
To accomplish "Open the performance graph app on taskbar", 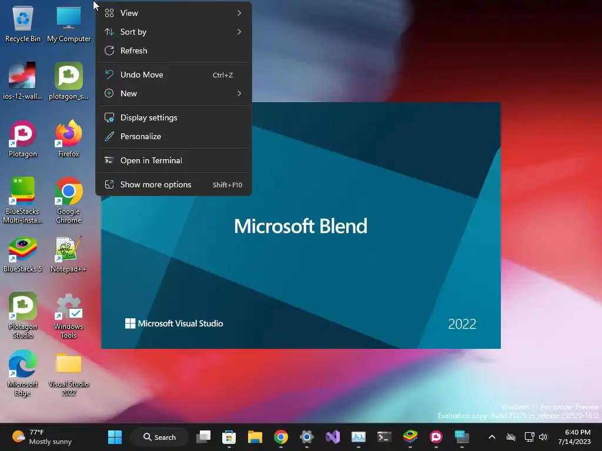I will coord(359,437).
